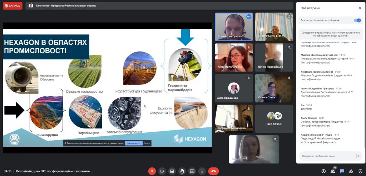The height and width of the screenshot is (176, 366).
Task: Show the participants list icon
Action: tap(333, 171)
